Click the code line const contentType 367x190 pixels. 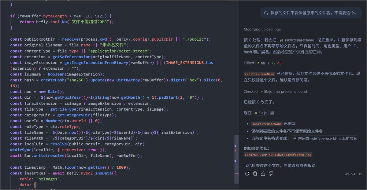pyautogui.click(x=81, y=51)
